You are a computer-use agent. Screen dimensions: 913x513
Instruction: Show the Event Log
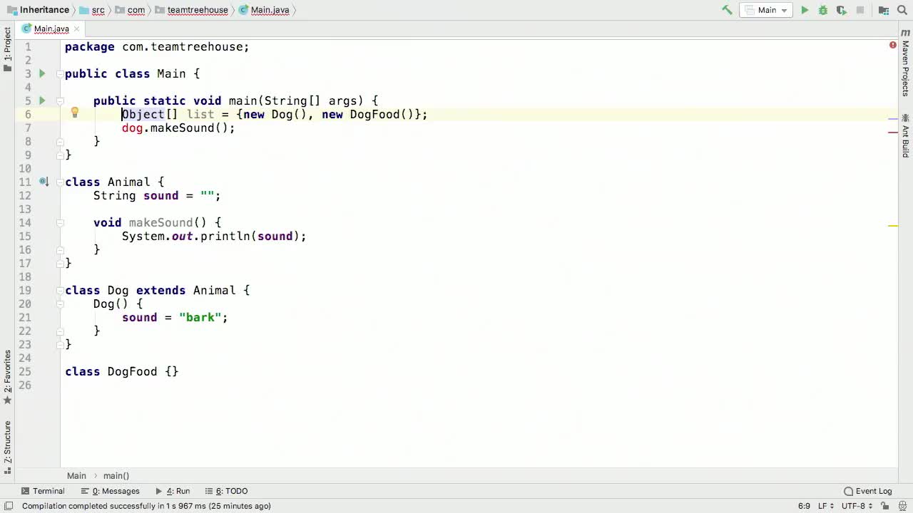tap(873, 491)
